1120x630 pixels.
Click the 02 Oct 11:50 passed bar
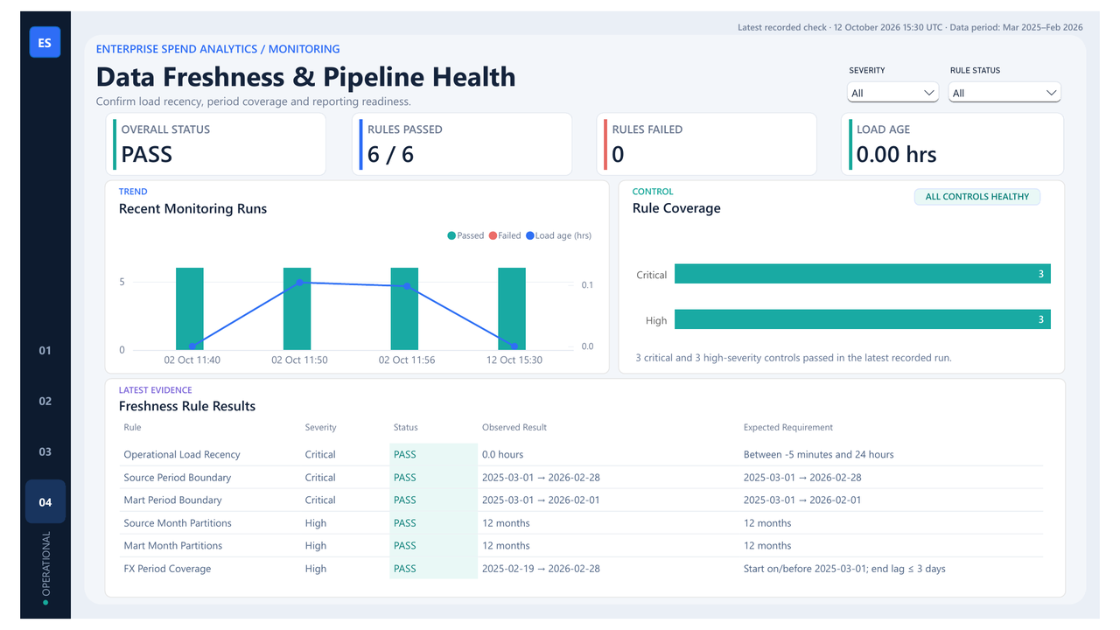point(297,309)
